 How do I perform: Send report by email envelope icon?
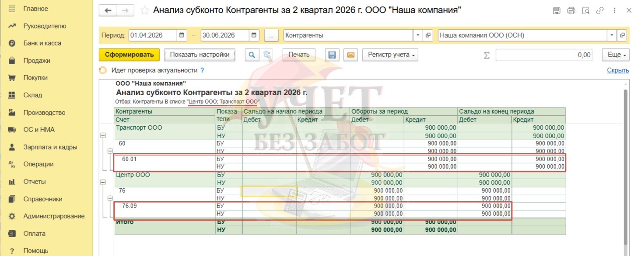click(351, 55)
